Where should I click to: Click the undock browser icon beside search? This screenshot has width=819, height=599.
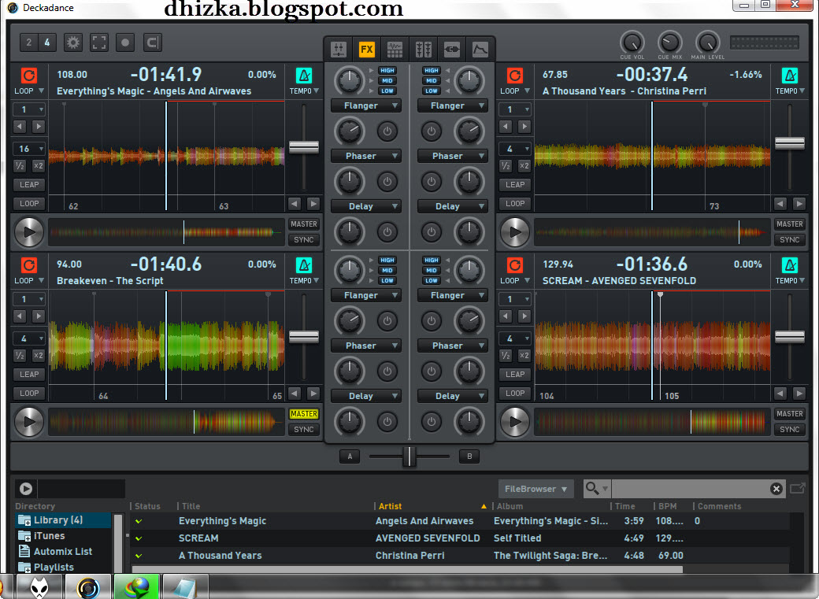[797, 489]
